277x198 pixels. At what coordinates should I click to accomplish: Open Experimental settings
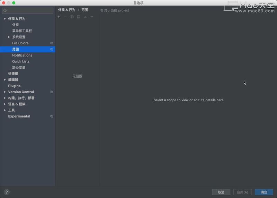click(19, 116)
